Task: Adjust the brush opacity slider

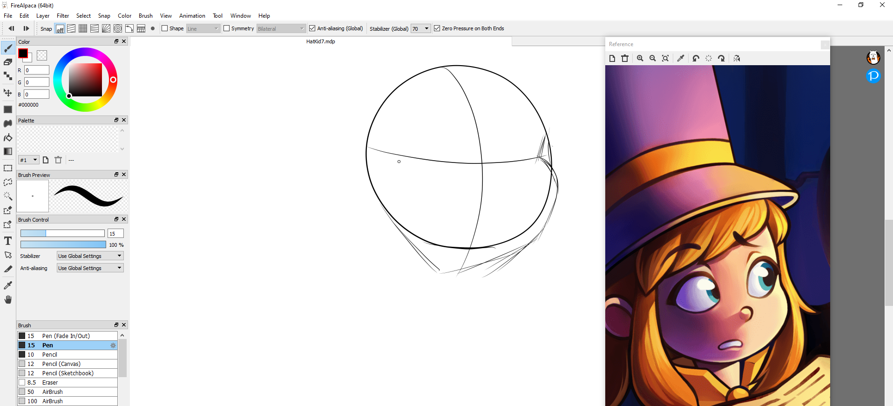Action: (63, 244)
